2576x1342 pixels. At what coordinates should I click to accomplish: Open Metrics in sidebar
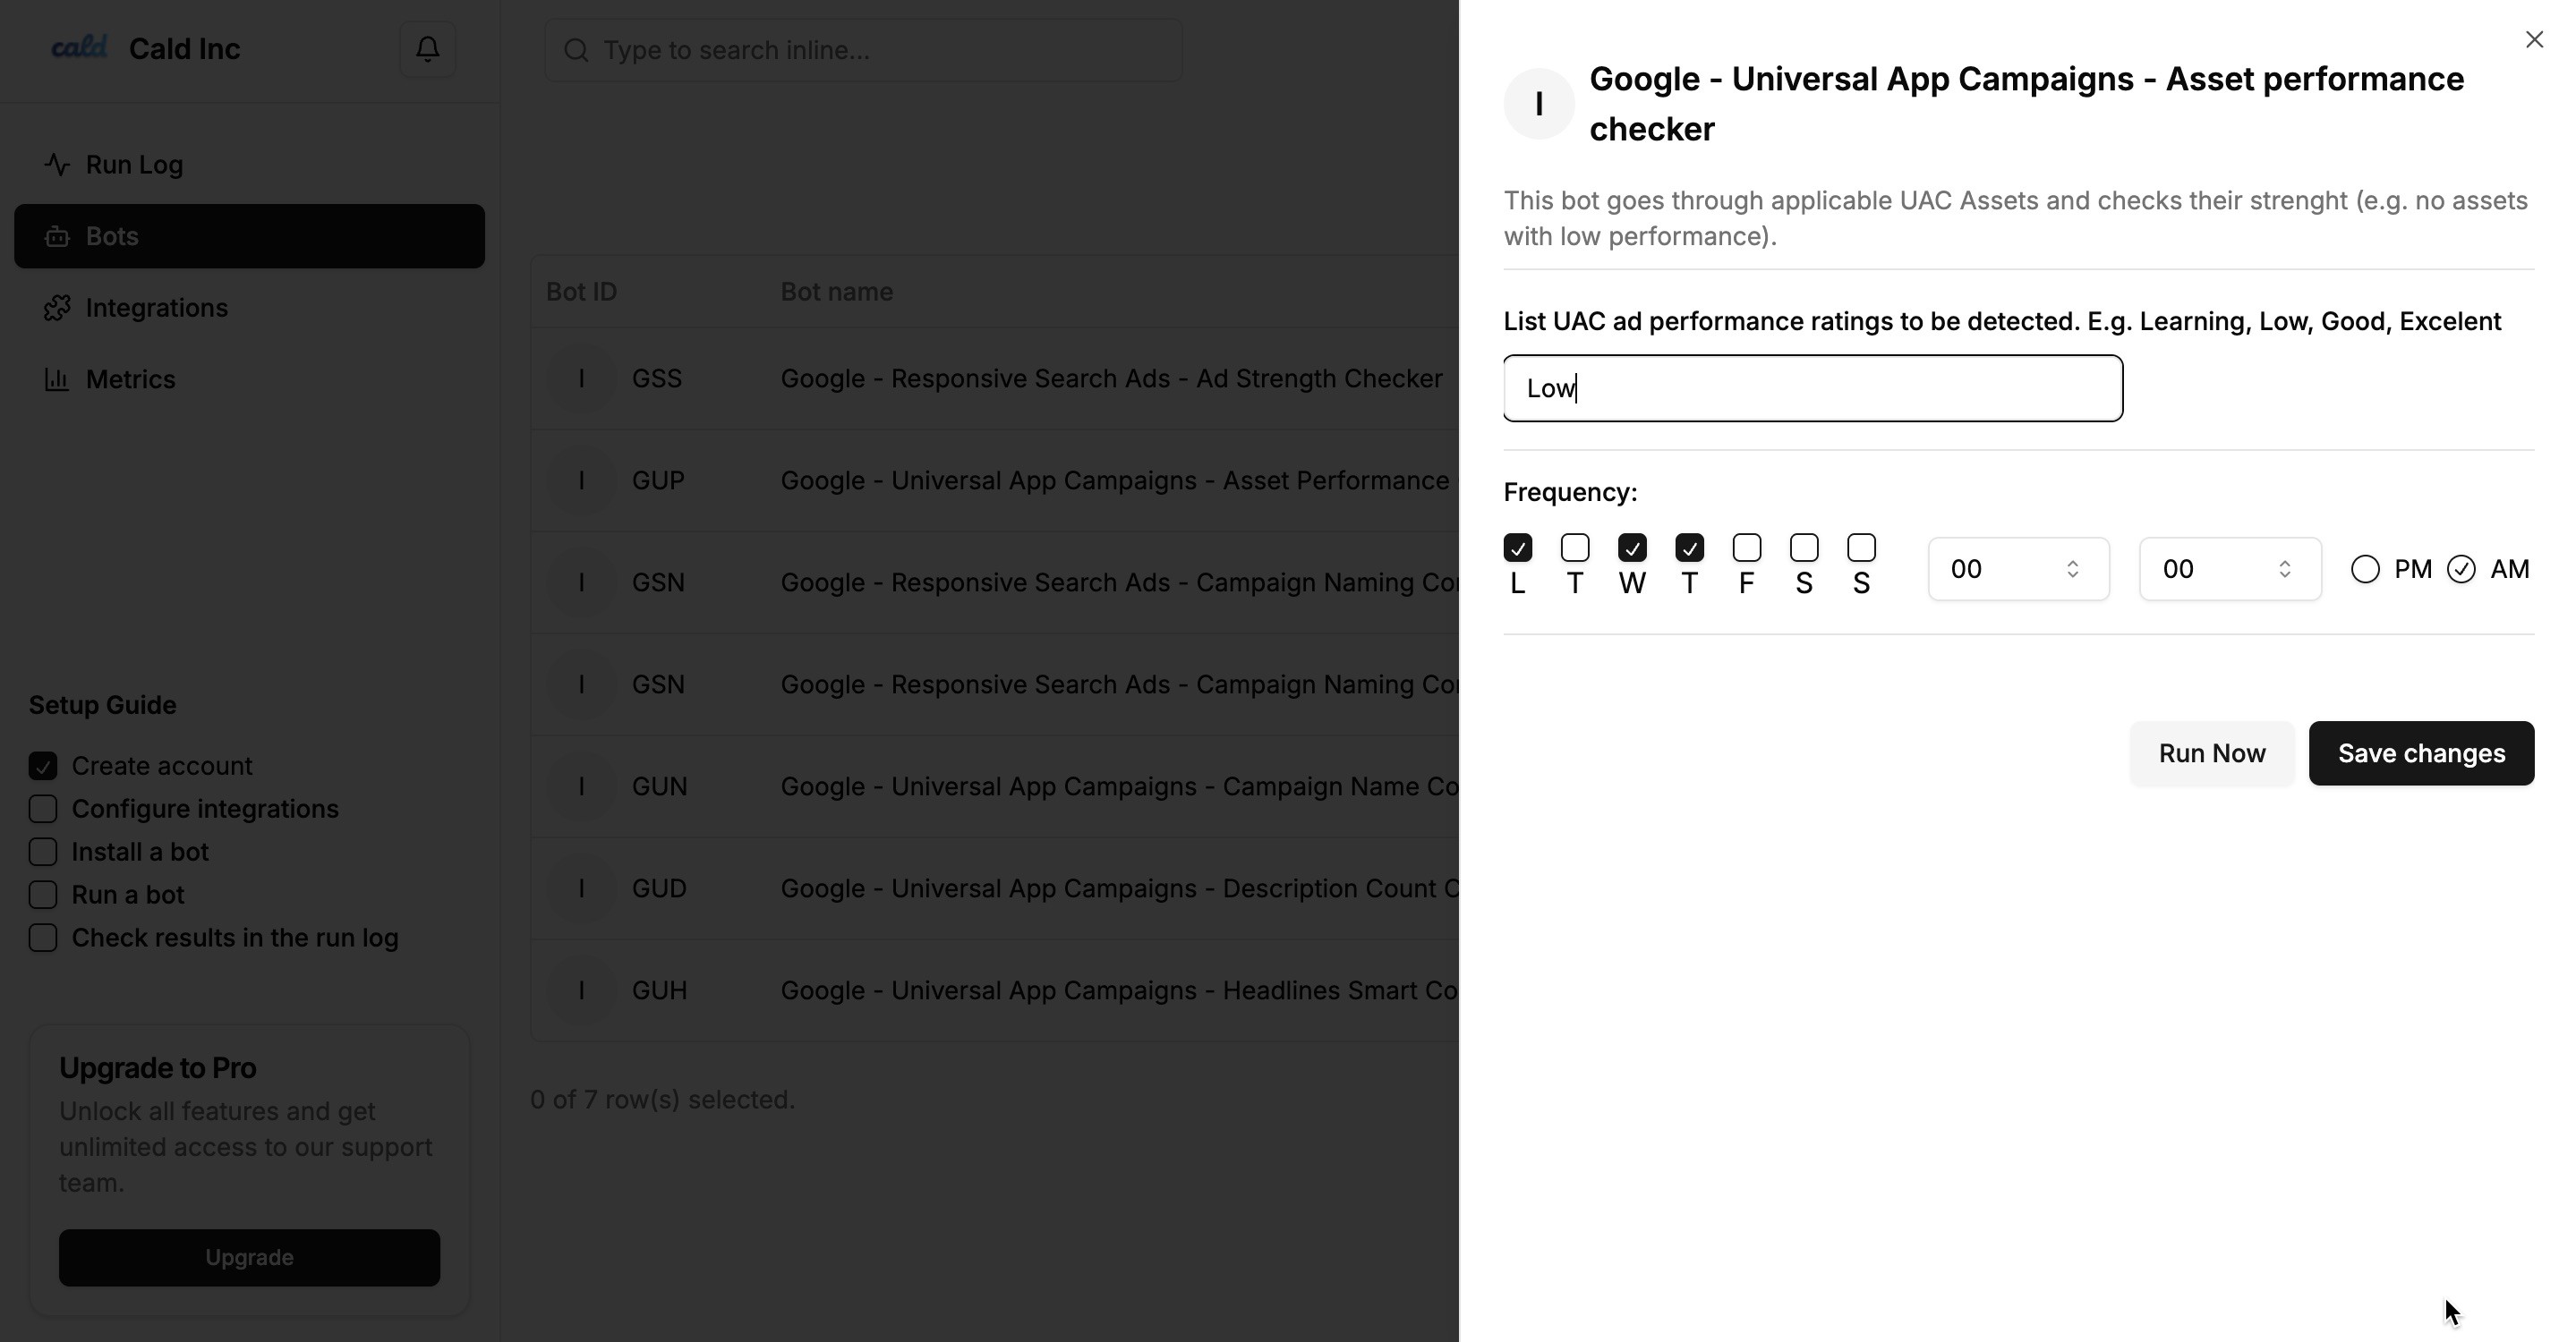pyautogui.click(x=249, y=379)
